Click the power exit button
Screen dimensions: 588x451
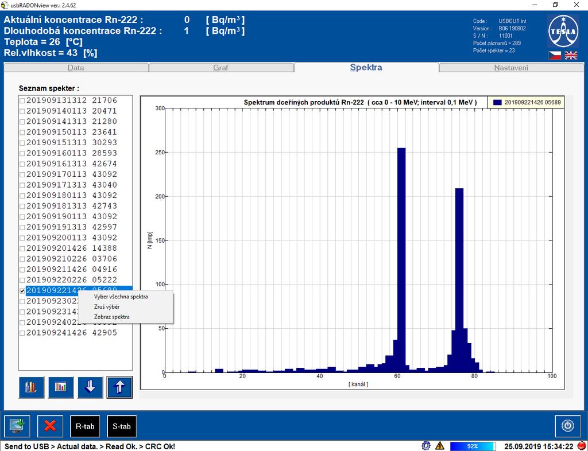tap(568, 426)
